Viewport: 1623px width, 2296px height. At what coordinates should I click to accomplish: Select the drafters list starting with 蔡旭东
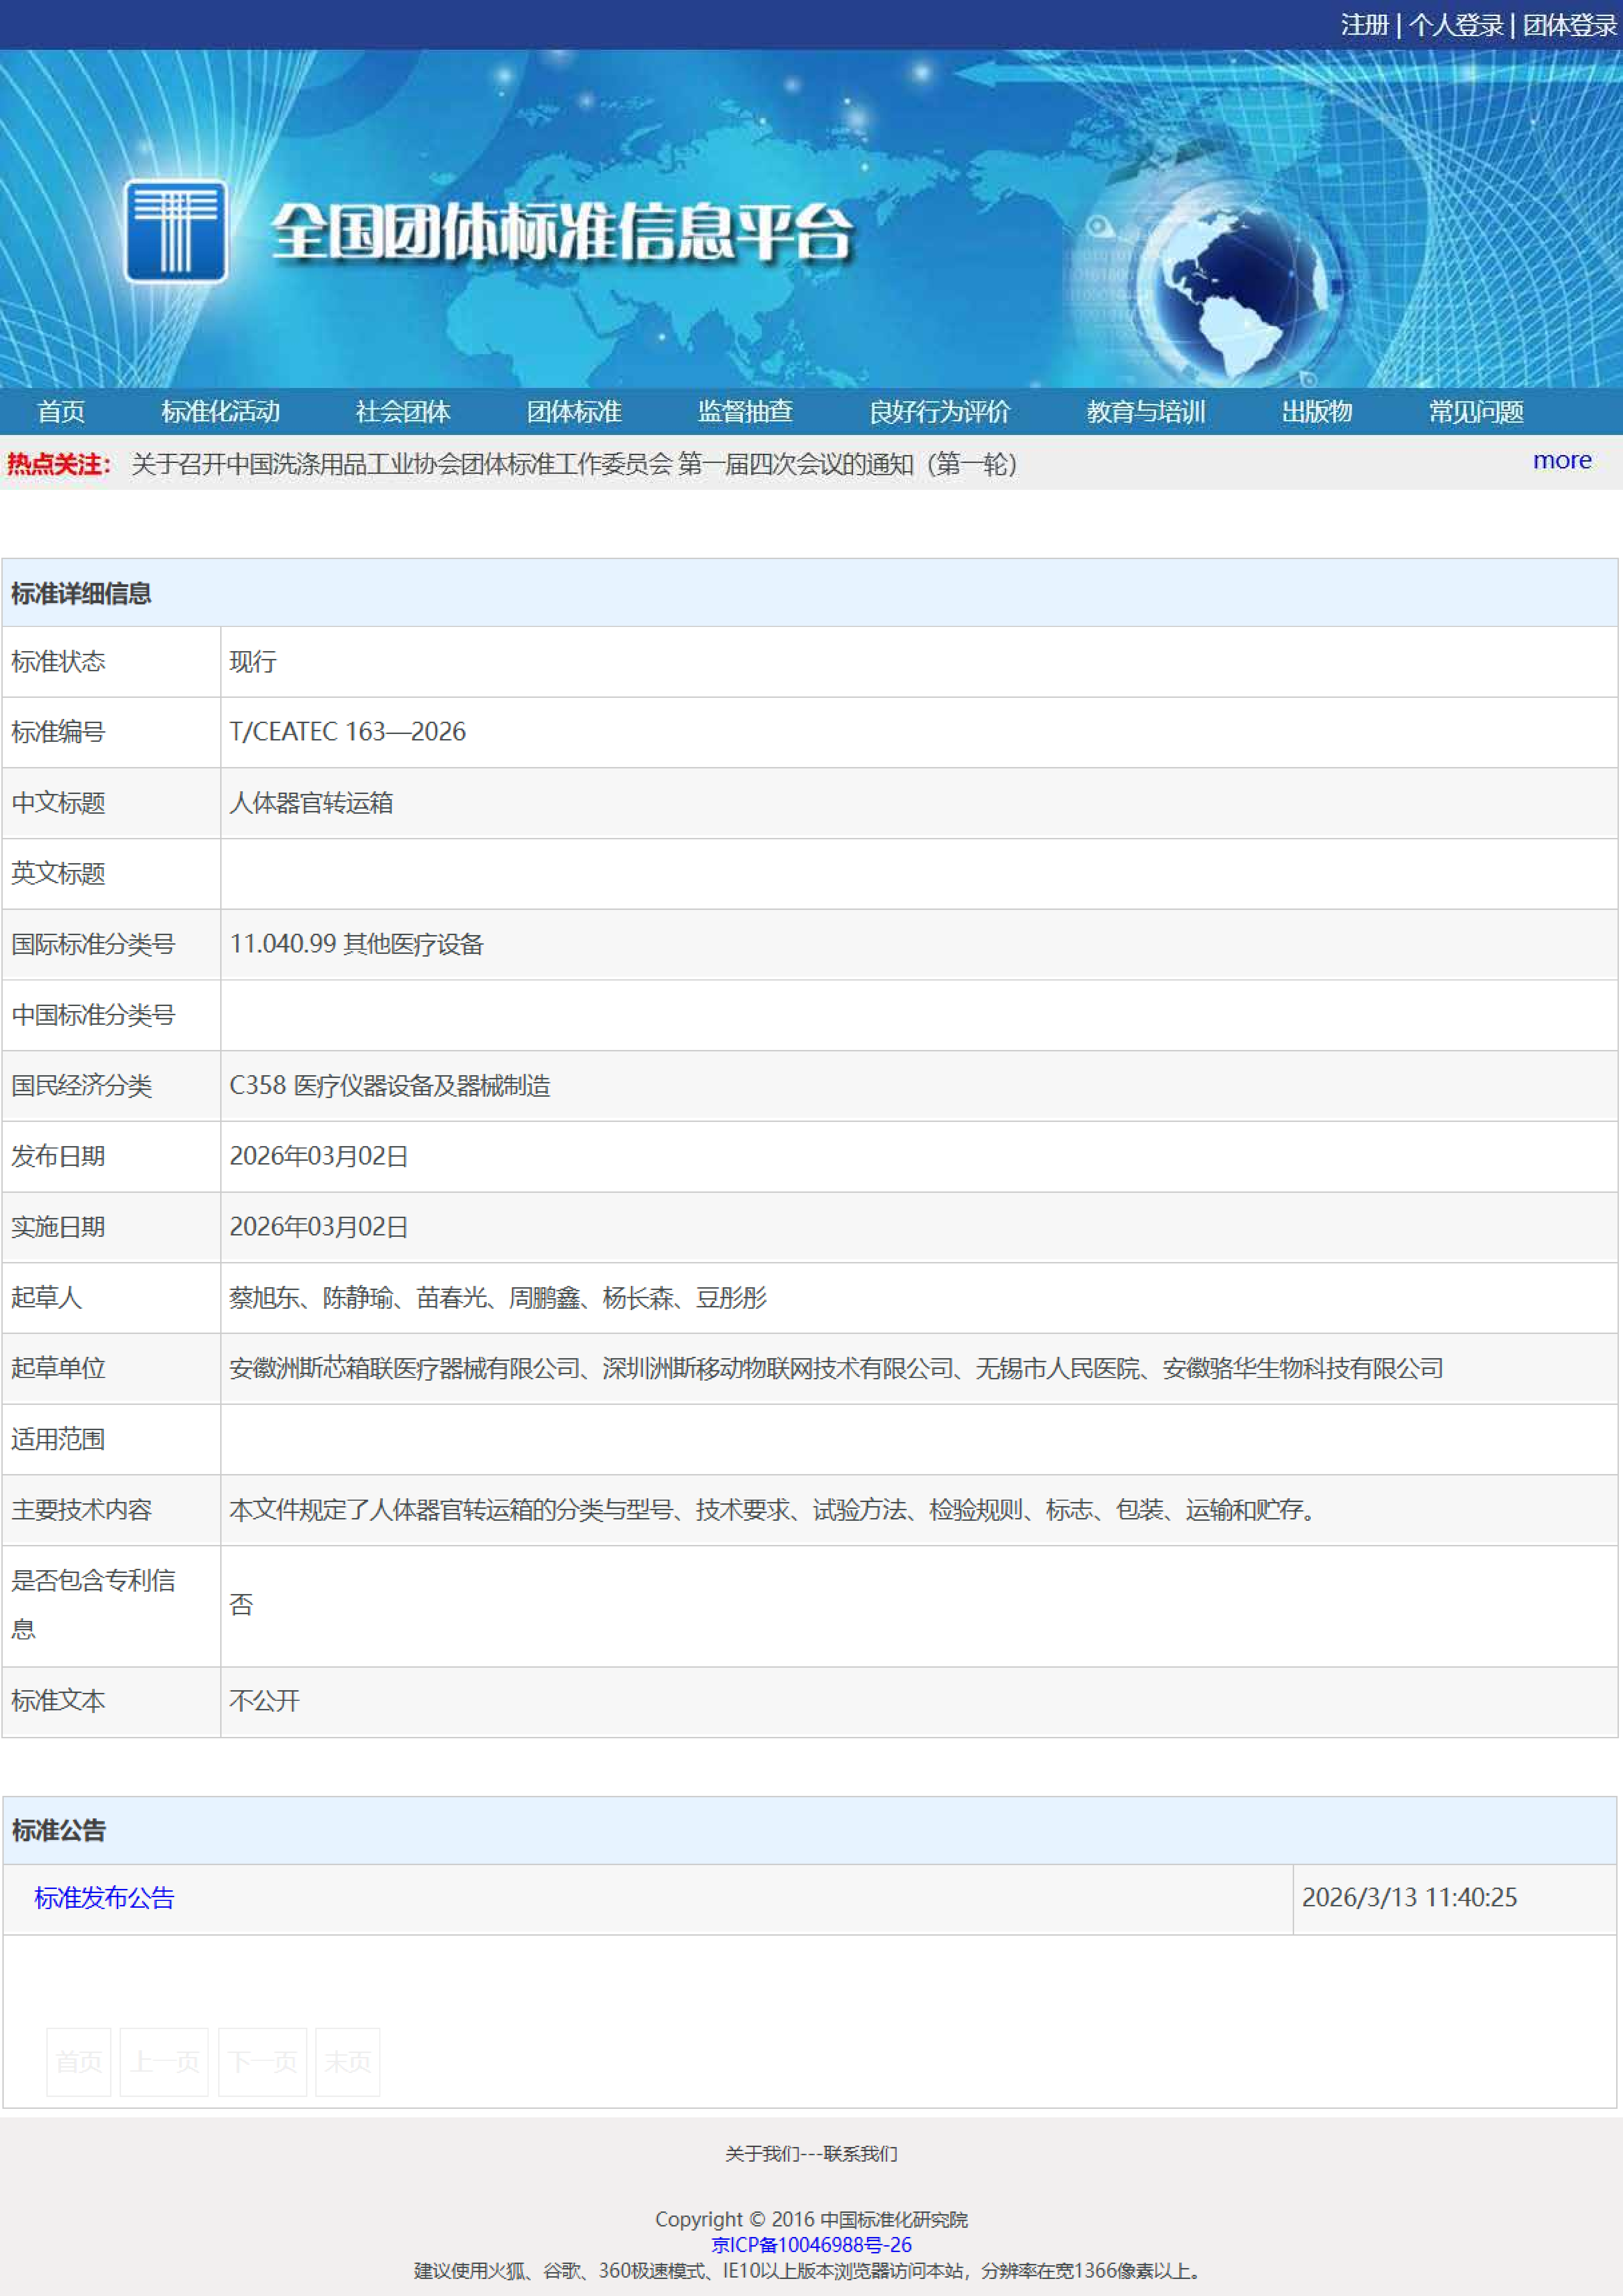[x=498, y=1298]
